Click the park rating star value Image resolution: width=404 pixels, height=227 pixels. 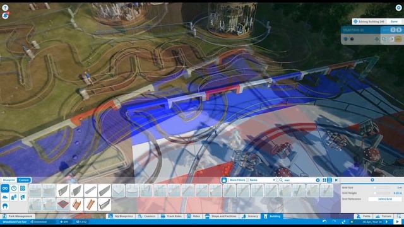coord(64,222)
